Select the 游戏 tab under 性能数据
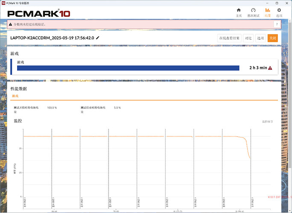The height and width of the screenshot is (213, 292). (x=15, y=96)
